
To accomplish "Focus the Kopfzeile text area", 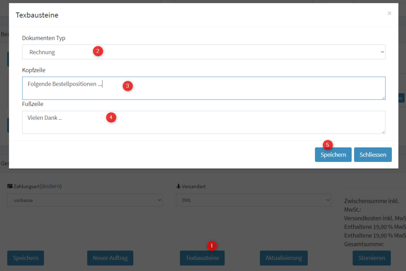I will [x=203, y=88].
